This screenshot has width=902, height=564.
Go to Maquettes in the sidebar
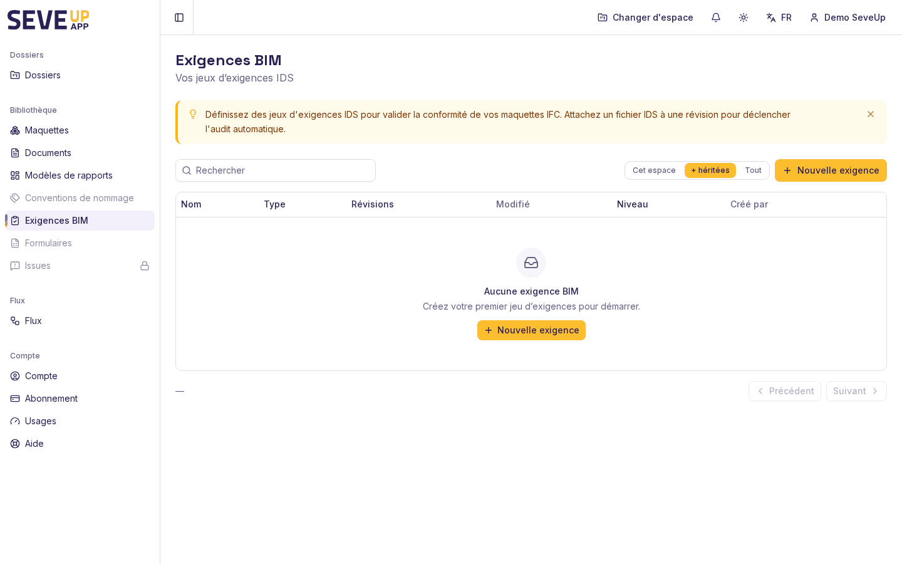(x=80, y=130)
